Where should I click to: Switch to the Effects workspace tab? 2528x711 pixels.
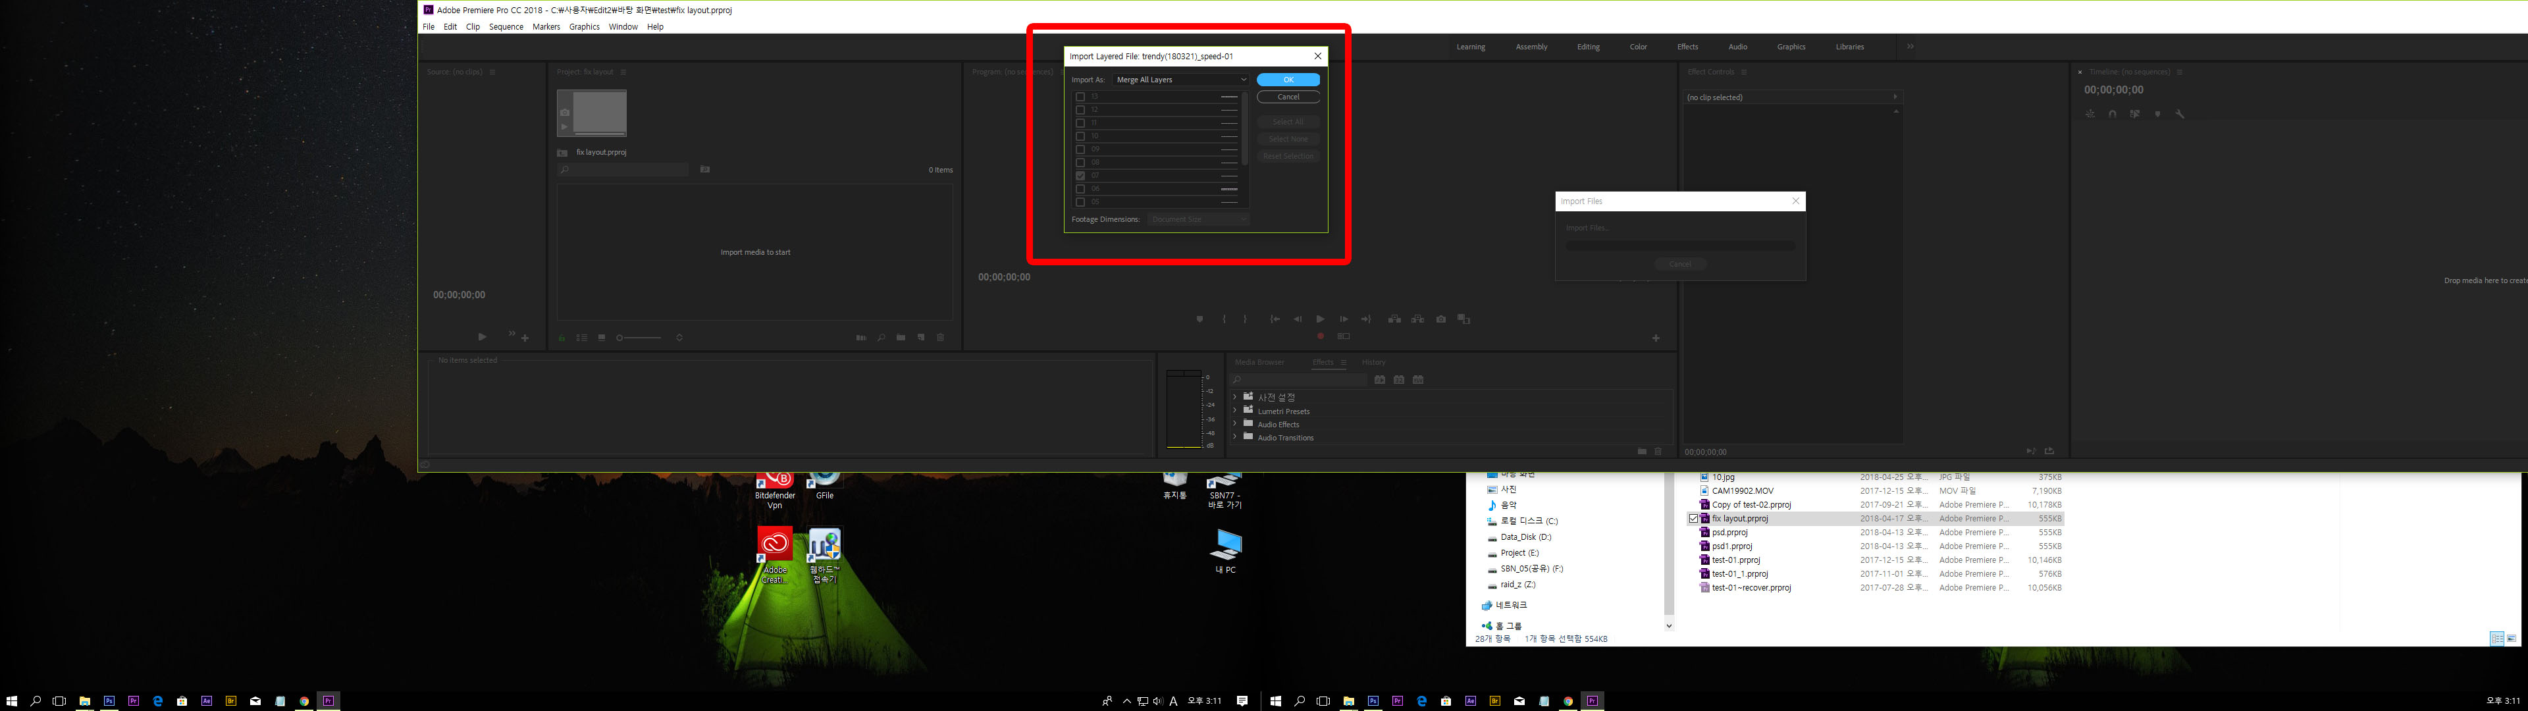click(x=1687, y=47)
